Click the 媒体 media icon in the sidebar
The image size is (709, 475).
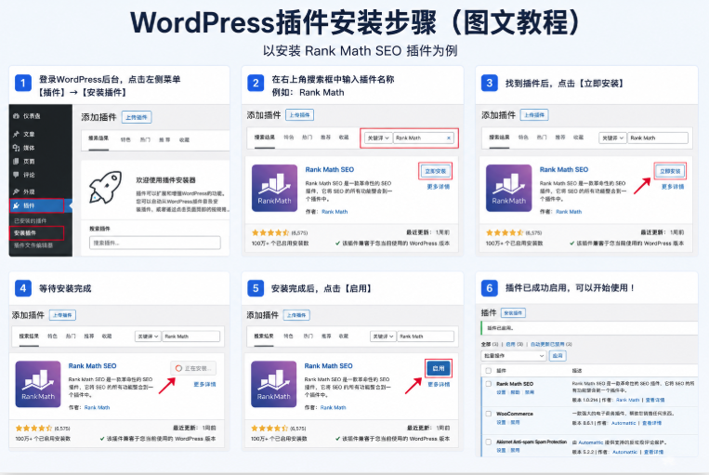pyautogui.click(x=17, y=148)
